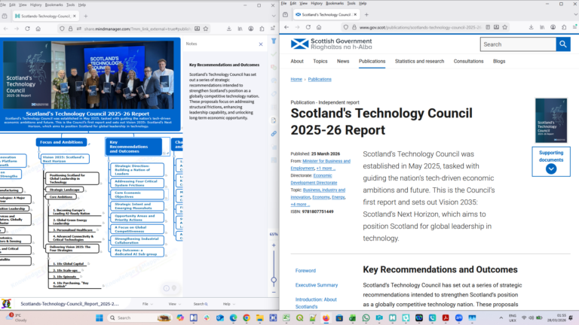Open account icon in left browser window
Viewport: 579px width, 325px height.
click(251, 29)
